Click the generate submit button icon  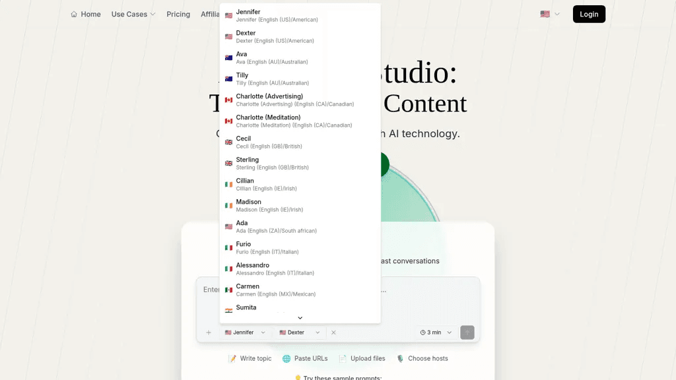coord(467,332)
